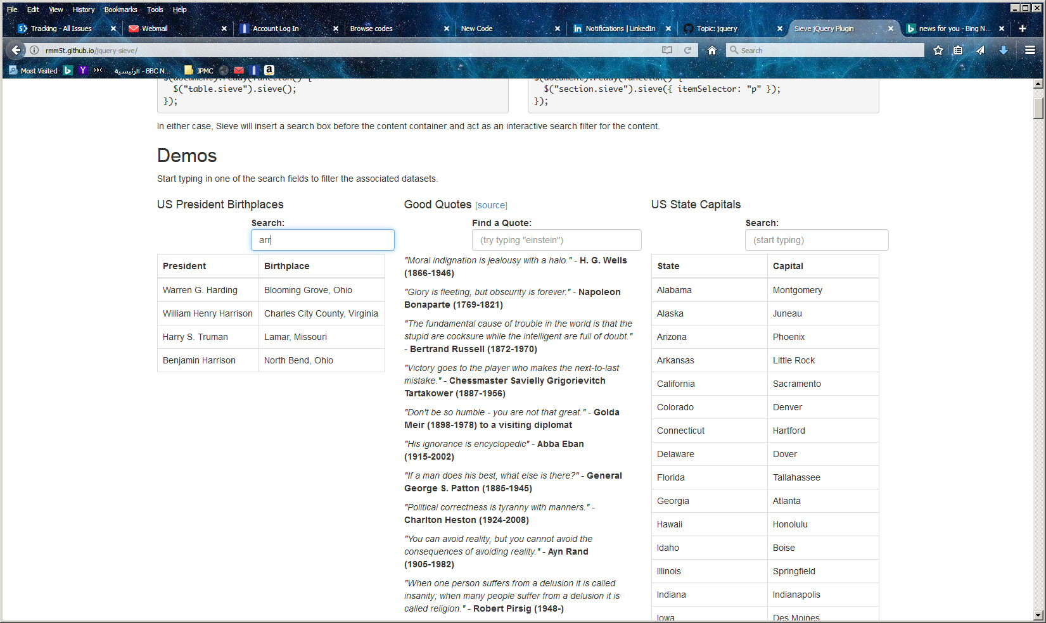Click the Amazon bookmark icon
The image size is (1046, 623).
(269, 70)
